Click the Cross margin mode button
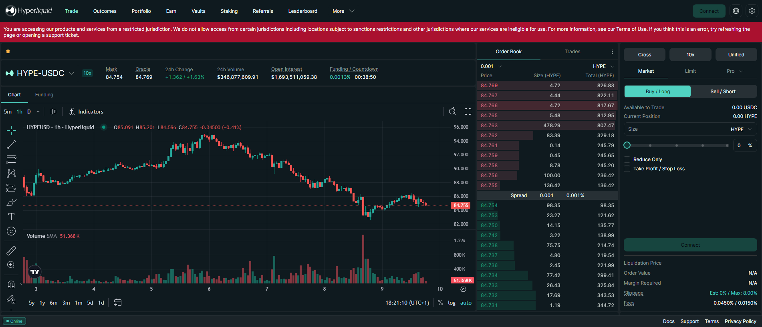This screenshot has height=327, width=762. (x=644, y=55)
